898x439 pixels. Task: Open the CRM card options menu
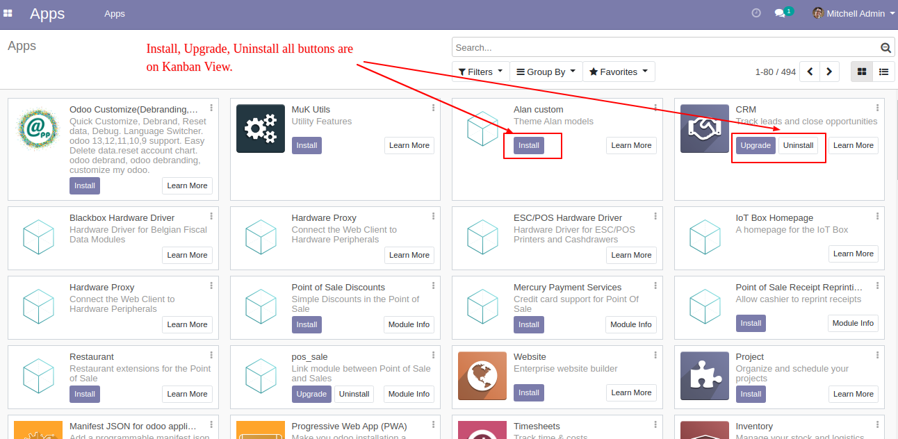click(877, 108)
